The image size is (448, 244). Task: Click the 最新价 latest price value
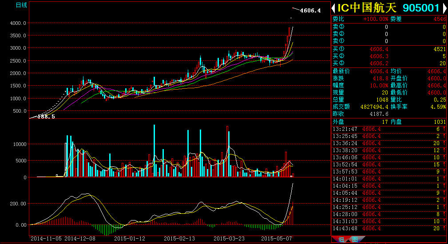pyautogui.click(x=379, y=71)
